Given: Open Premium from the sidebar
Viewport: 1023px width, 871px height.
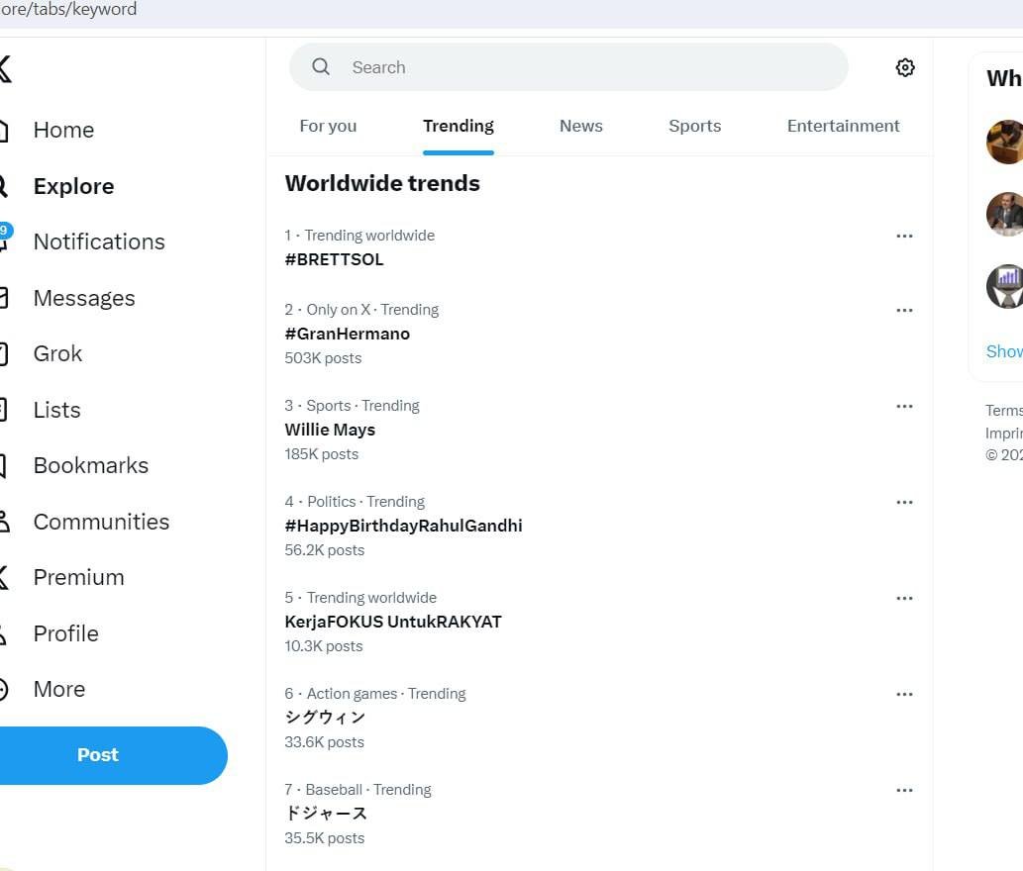Looking at the screenshot, I should [x=78, y=577].
